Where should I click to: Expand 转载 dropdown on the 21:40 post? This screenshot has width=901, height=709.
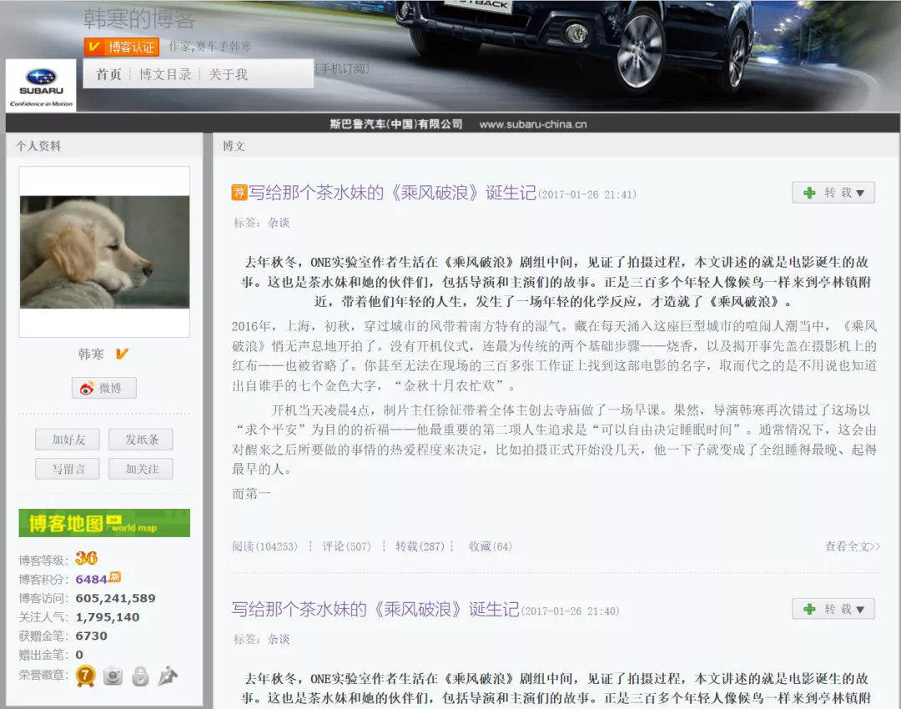click(833, 610)
